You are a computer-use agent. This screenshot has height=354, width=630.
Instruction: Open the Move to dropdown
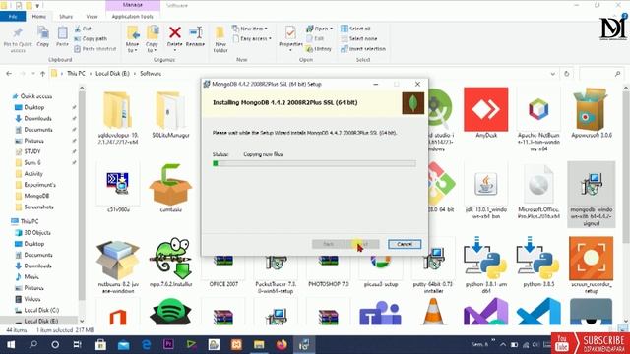click(133, 39)
